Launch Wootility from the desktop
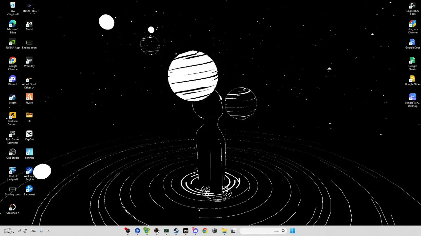Screen dimensions: 421x236 tap(29, 63)
